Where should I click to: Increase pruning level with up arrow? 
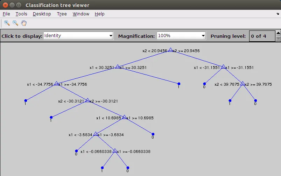tap(278, 33)
